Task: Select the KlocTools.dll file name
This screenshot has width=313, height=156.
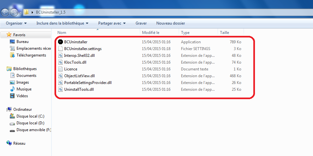Action: coord(75,62)
